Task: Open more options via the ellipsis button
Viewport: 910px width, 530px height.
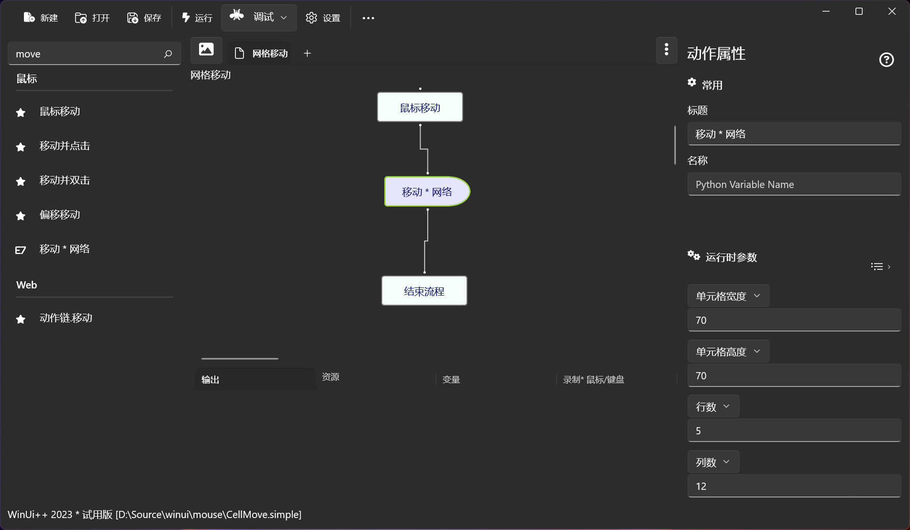Action: [x=368, y=18]
